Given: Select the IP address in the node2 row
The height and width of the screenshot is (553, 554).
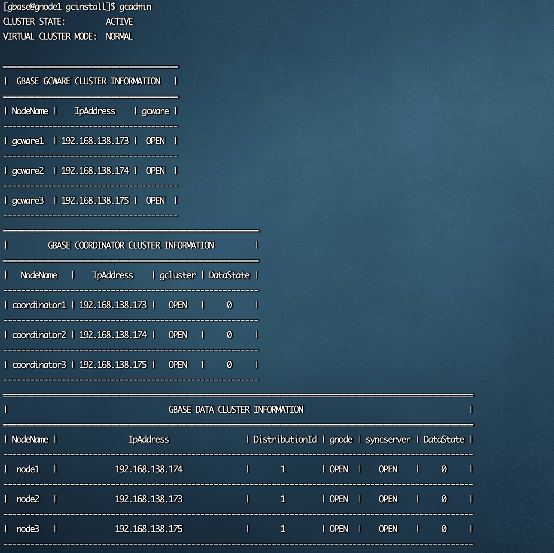Looking at the screenshot, I should [149, 499].
